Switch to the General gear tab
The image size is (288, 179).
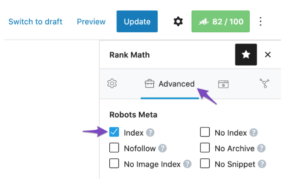(112, 84)
